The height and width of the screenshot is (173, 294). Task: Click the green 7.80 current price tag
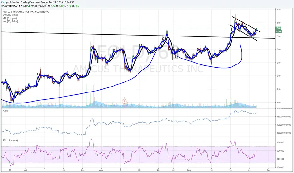tap(279, 28)
